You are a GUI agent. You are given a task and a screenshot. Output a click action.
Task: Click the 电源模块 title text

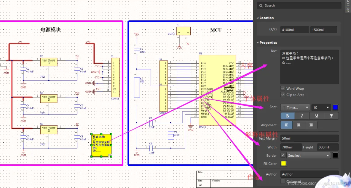point(51,30)
